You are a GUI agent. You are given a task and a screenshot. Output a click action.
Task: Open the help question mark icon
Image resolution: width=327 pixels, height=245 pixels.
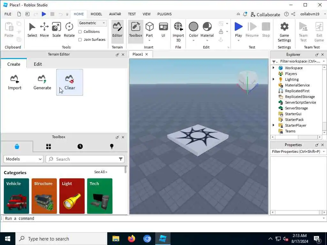pos(286,14)
